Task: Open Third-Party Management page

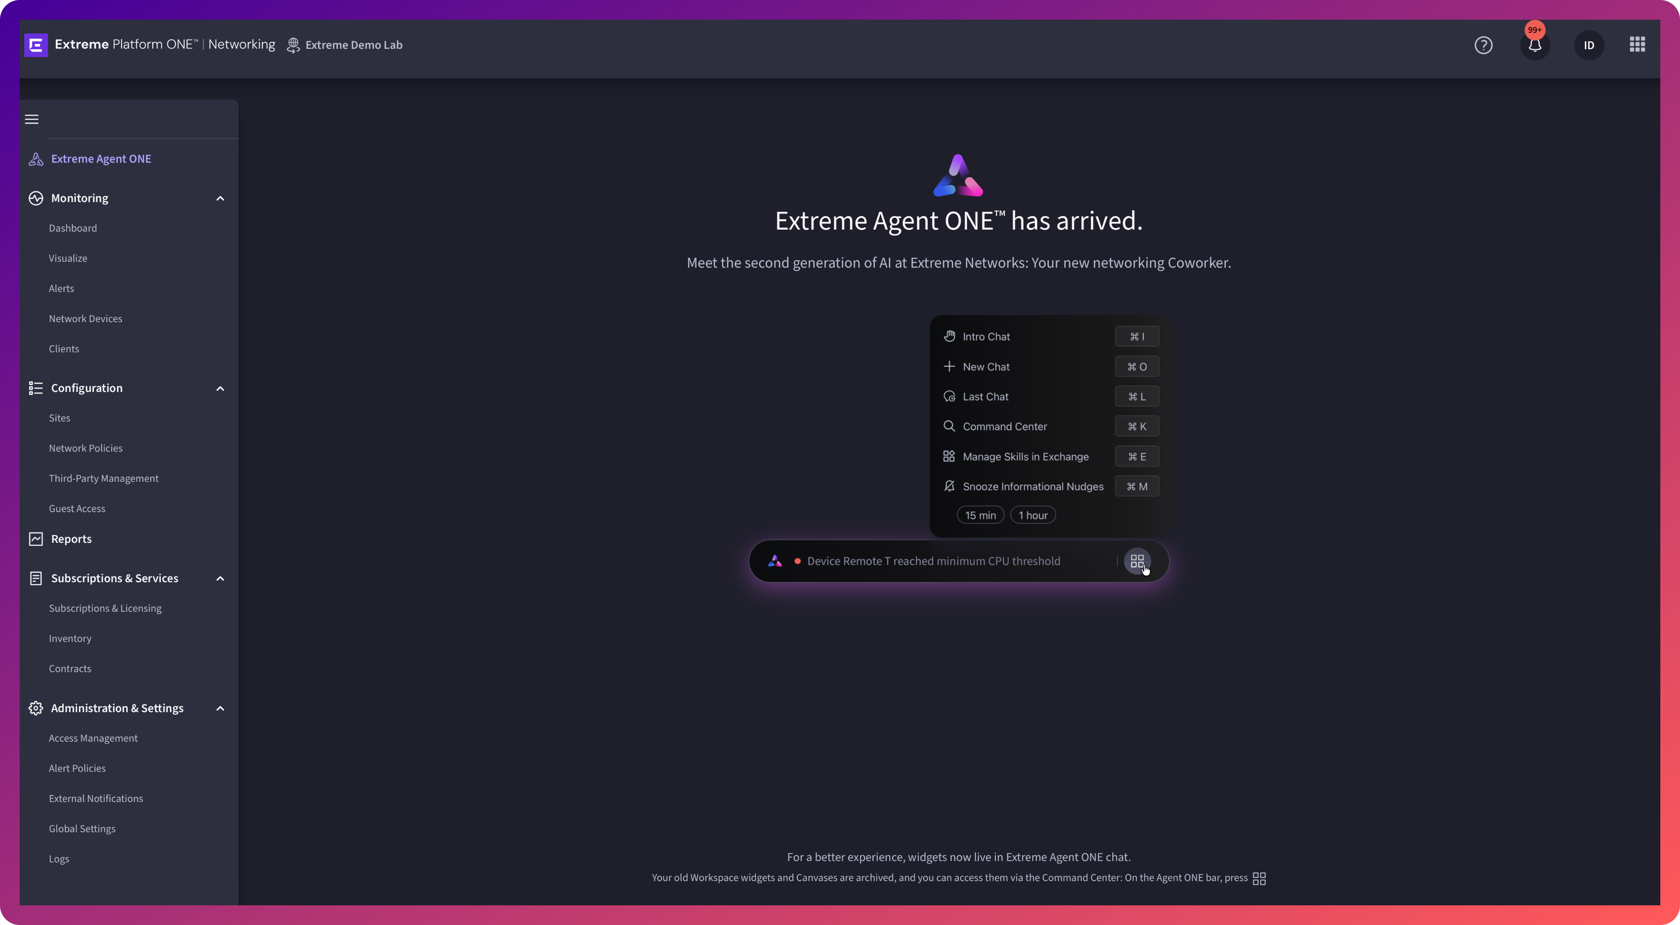Action: click(104, 478)
